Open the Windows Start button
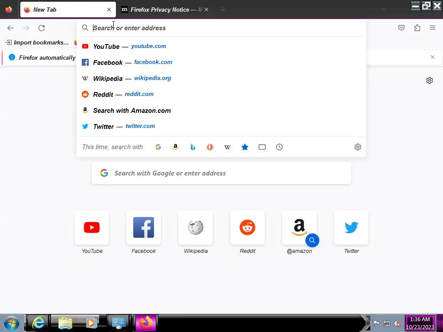Viewport: 443px width, 332px height. pos(12,323)
